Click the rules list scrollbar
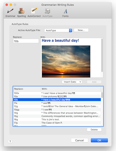The width and height of the screenshot is (116, 151). 102,95
